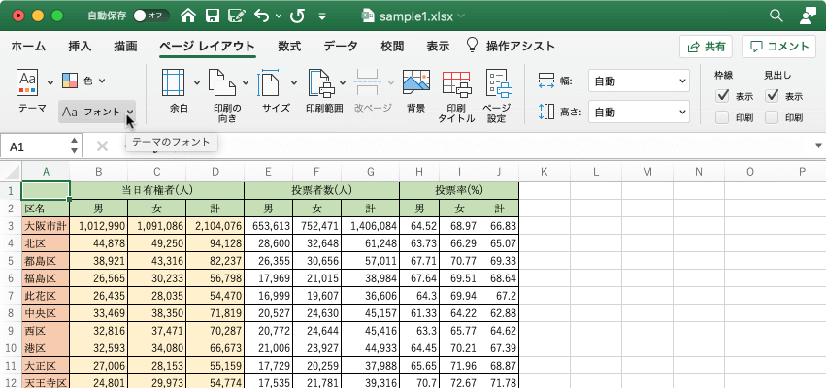This screenshot has height=388, width=826.
Task: Switch to the 数式 tab
Action: [289, 47]
